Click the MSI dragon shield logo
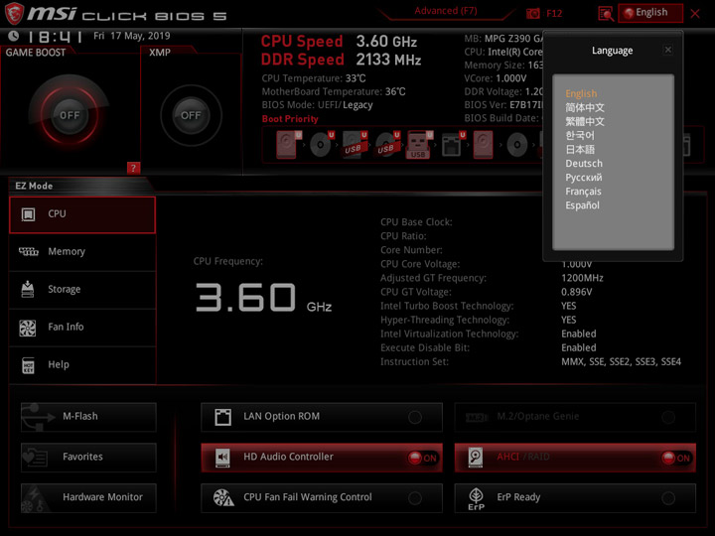Screen dimensions: 715x536 click(x=14, y=14)
